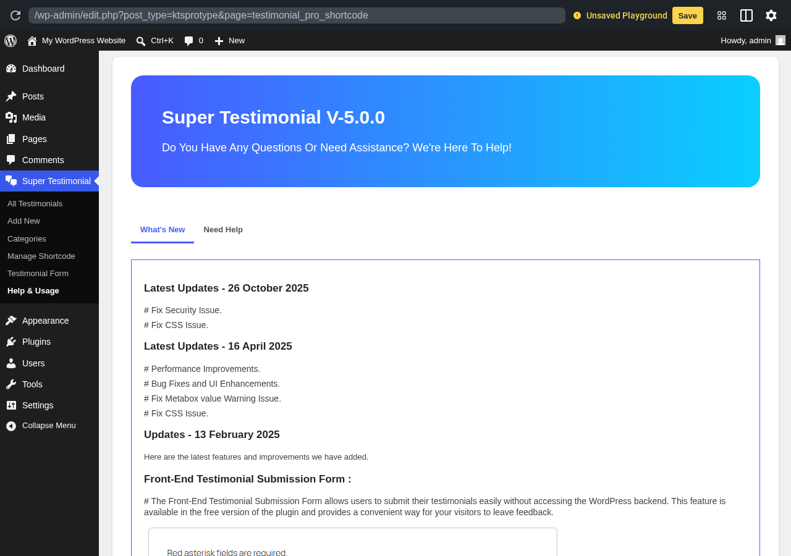Click '# Fix Metabox value Warning Issue.' line

pyautogui.click(x=213, y=398)
